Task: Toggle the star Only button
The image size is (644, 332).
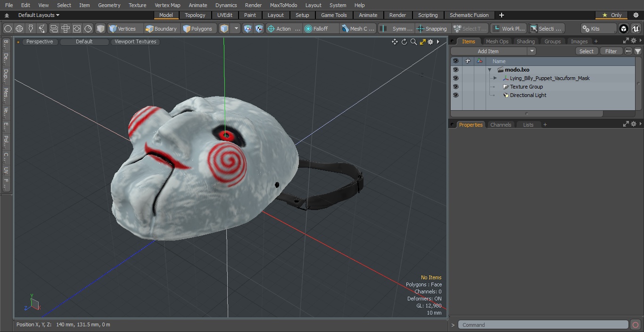Action: pos(611,15)
